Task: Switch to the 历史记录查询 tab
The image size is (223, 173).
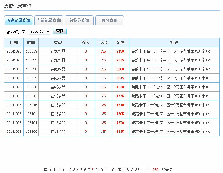Action: click(18, 20)
